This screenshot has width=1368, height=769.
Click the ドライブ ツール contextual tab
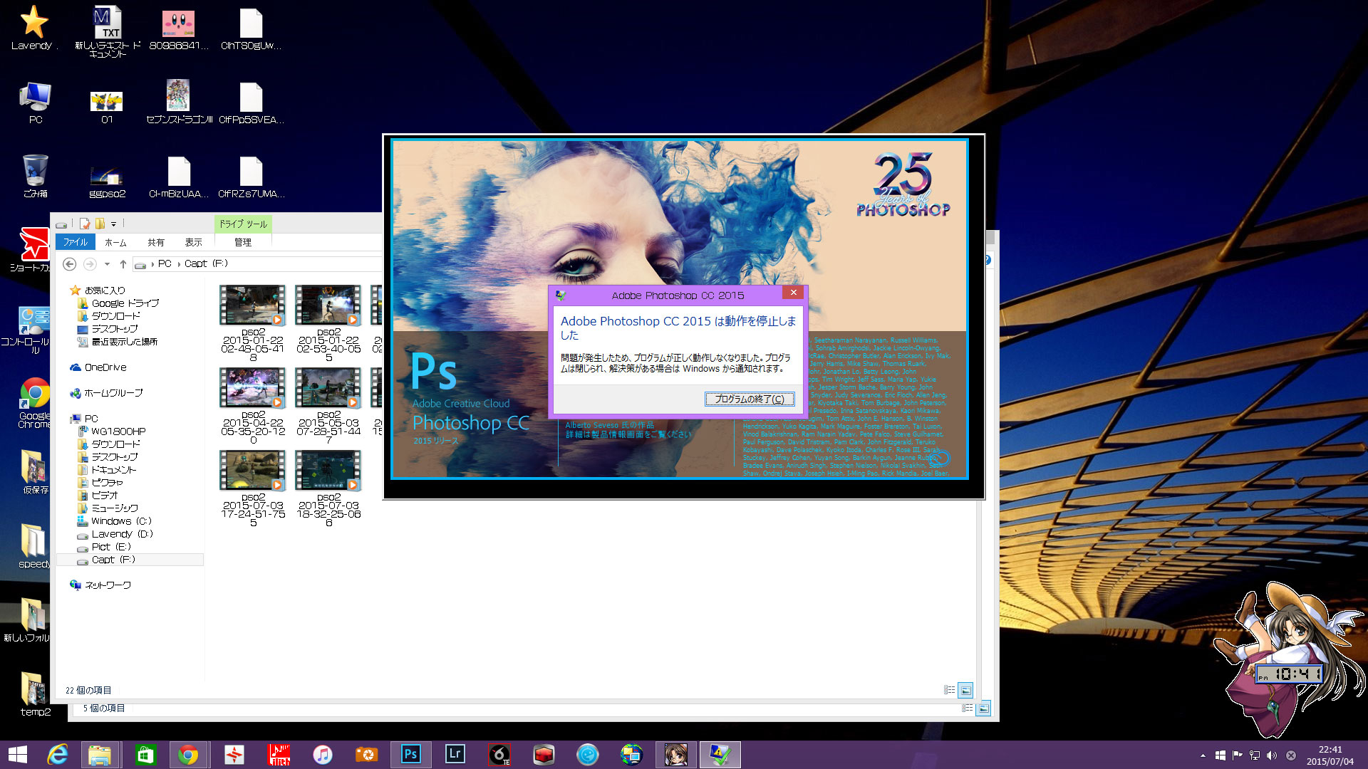[x=243, y=224]
